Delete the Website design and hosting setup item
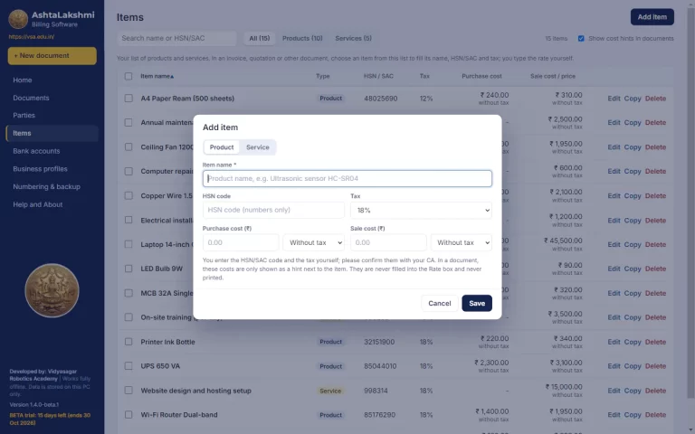Screen dimensions: 695x434 pos(655,391)
